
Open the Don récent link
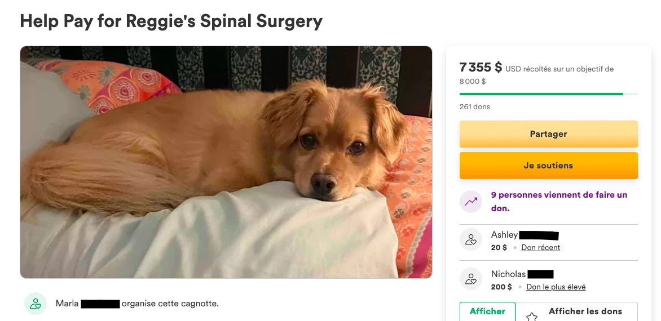click(540, 248)
